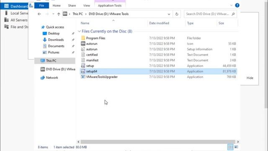Click the file name "Program Files"
The height and width of the screenshot is (151, 268).
pos(96,38)
